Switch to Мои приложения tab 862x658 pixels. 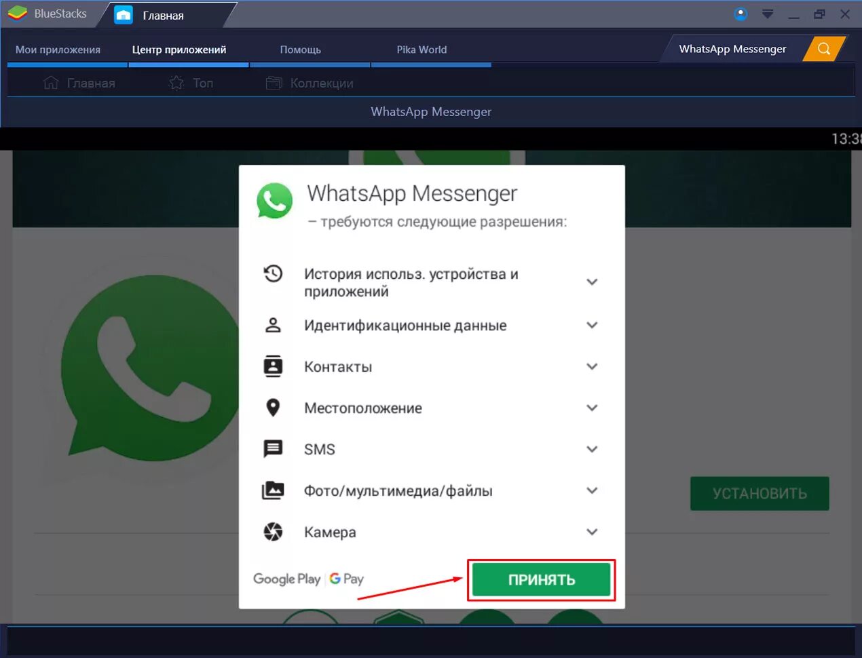click(58, 50)
